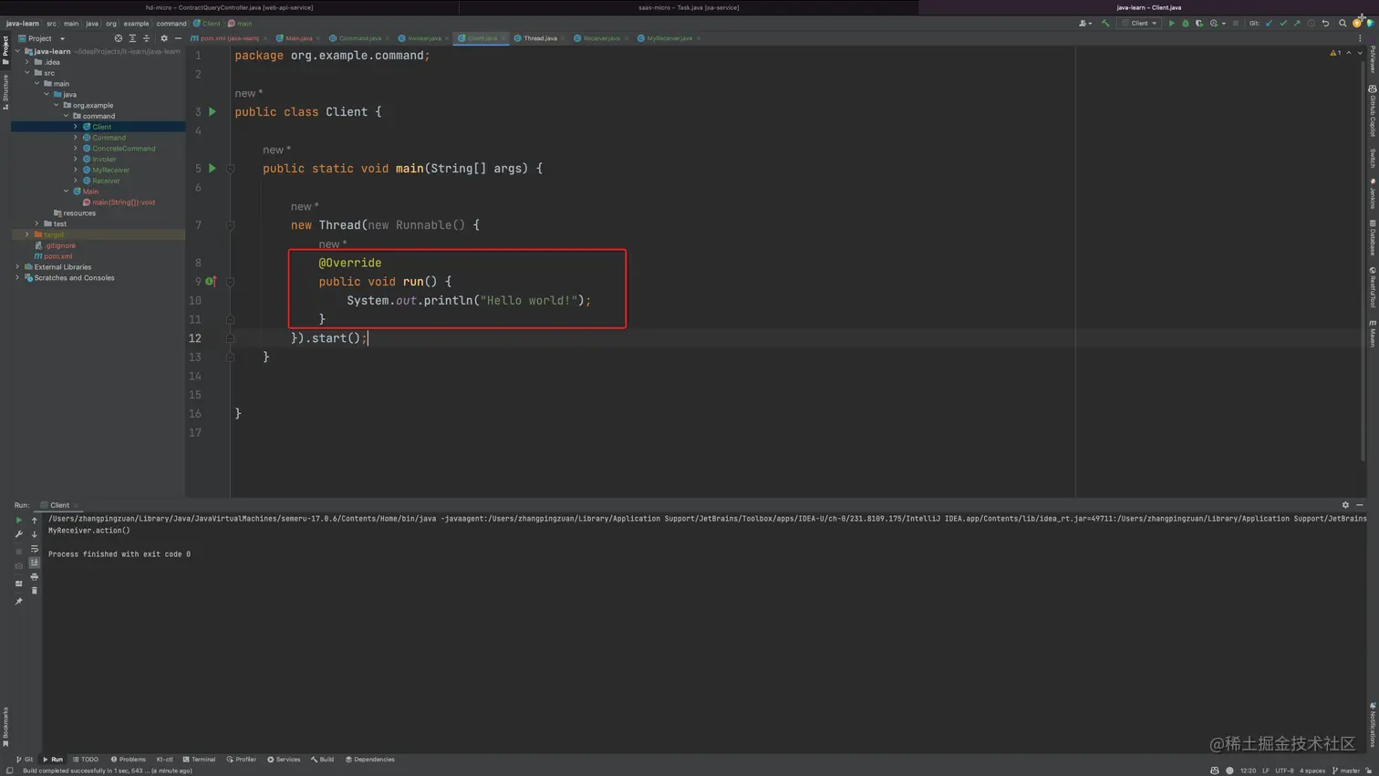This screenshot has height=776, width=1379.
Task: Click the run gutter icon beside main method
Action: point(213,169)
